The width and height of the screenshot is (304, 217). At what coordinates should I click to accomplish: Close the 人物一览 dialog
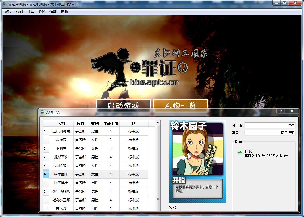click(292, 111)
